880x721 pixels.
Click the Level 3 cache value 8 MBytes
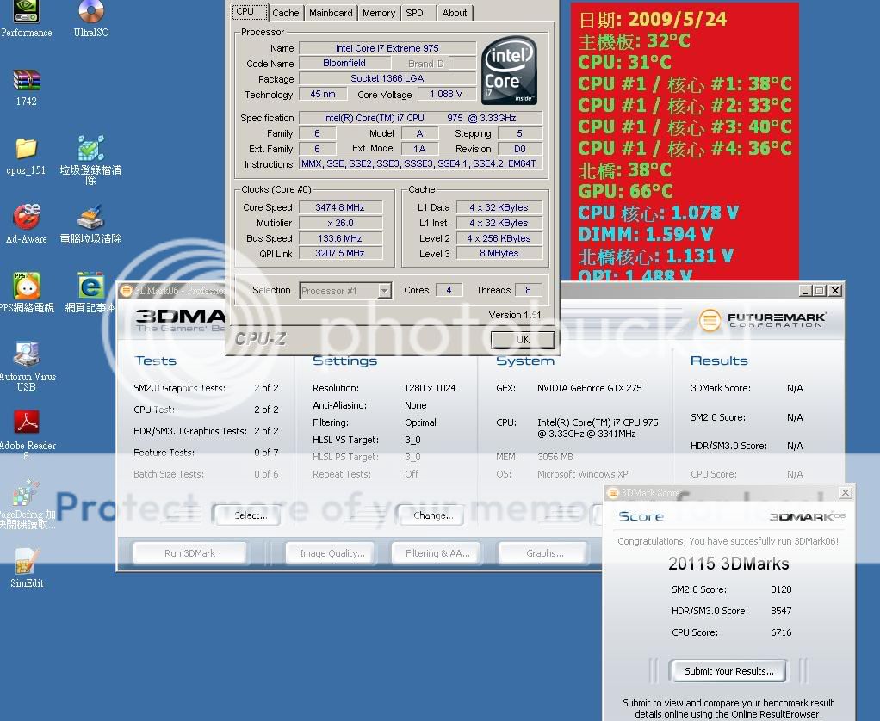pos(499,253)
